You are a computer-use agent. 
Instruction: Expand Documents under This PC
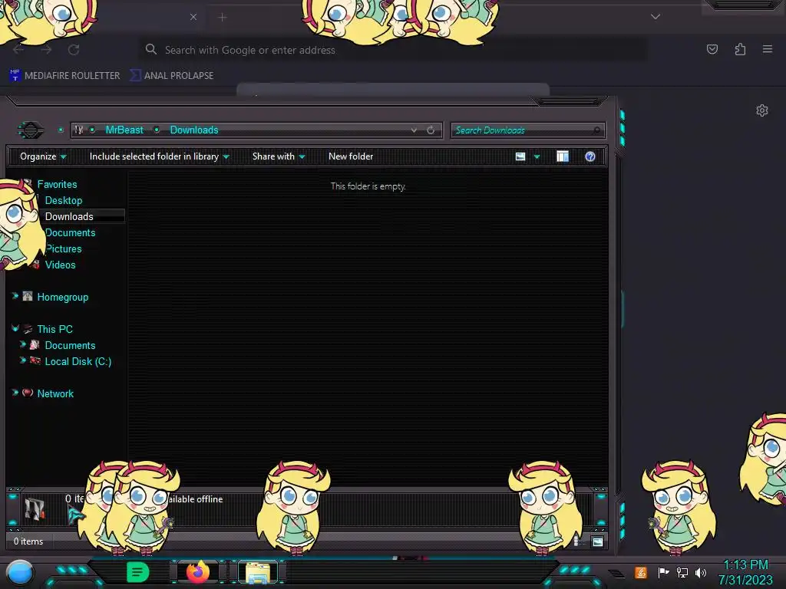pyautogui.click(x=22, y=344)
